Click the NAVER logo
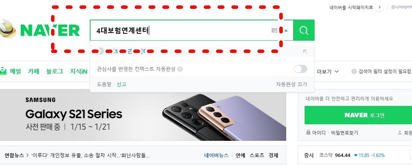412x165 pixels. (50, 30)
